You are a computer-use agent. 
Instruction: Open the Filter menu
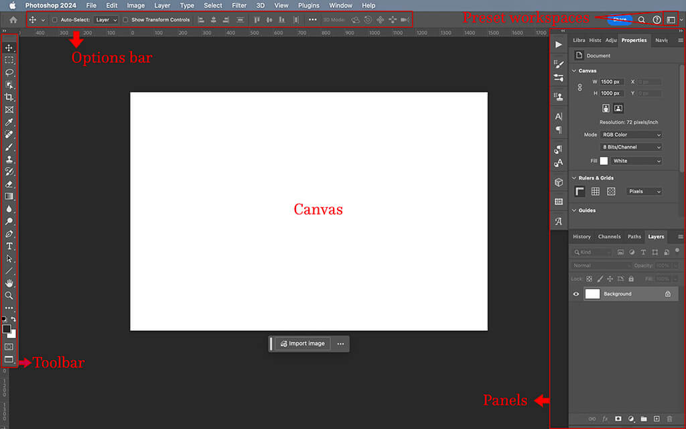click(239, 5)
